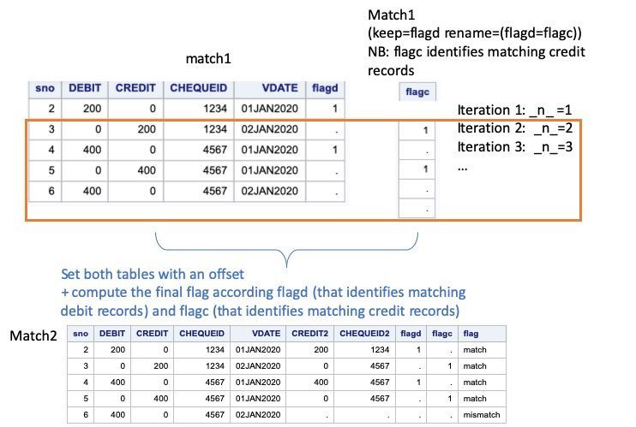Click the 'Iteration 2: _n_=2' label
This screenshot has width=636, height=427.
[x=515, y=128]
